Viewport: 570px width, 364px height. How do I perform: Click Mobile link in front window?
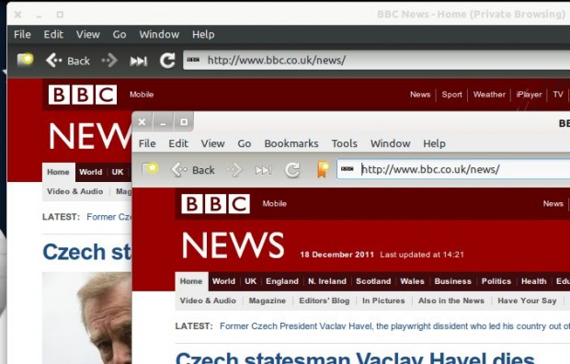coord(275,204)
